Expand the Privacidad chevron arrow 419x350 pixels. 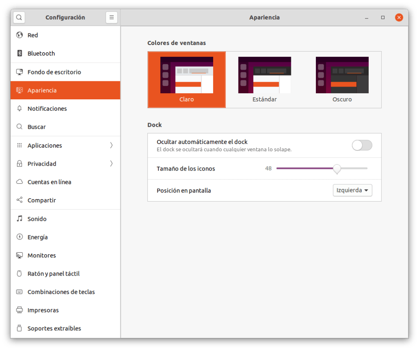click(x=111, y=164)
